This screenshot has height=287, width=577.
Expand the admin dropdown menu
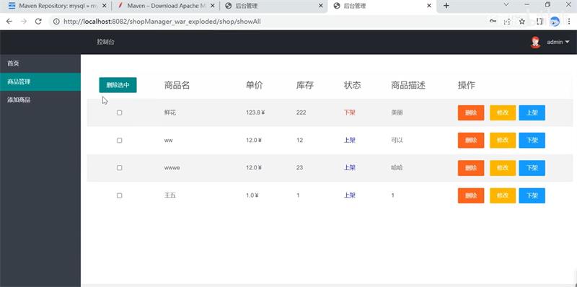[x=558, y=42]
